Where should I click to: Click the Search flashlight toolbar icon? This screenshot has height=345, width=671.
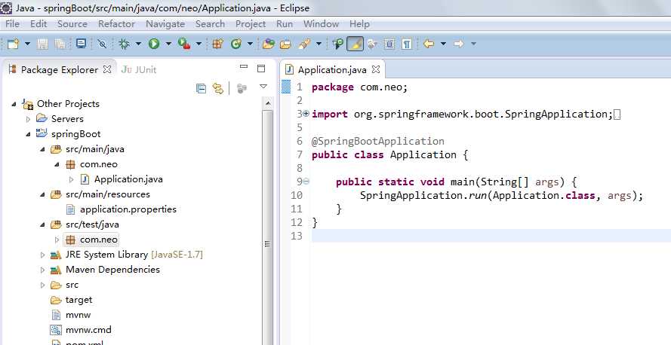[x=304, y=44]
